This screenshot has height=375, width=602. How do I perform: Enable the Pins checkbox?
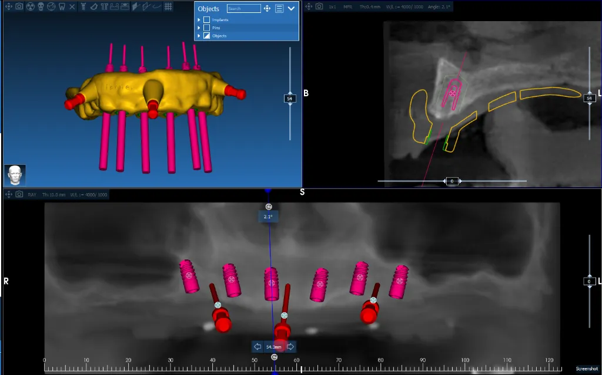pos(206,28)
